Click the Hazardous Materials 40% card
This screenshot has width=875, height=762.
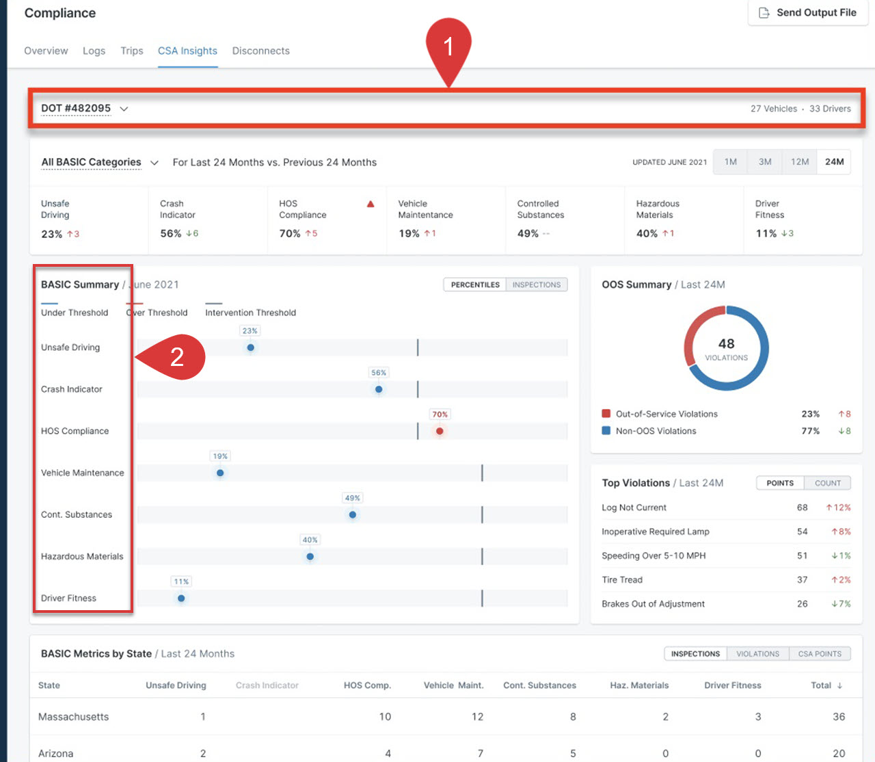tap(684, 219)
